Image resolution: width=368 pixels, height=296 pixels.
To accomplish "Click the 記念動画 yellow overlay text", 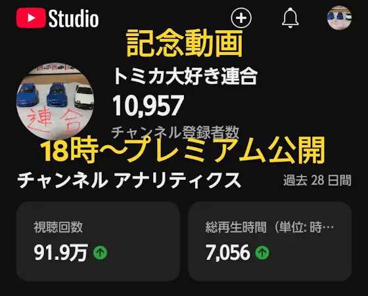I will click(185, 43).
